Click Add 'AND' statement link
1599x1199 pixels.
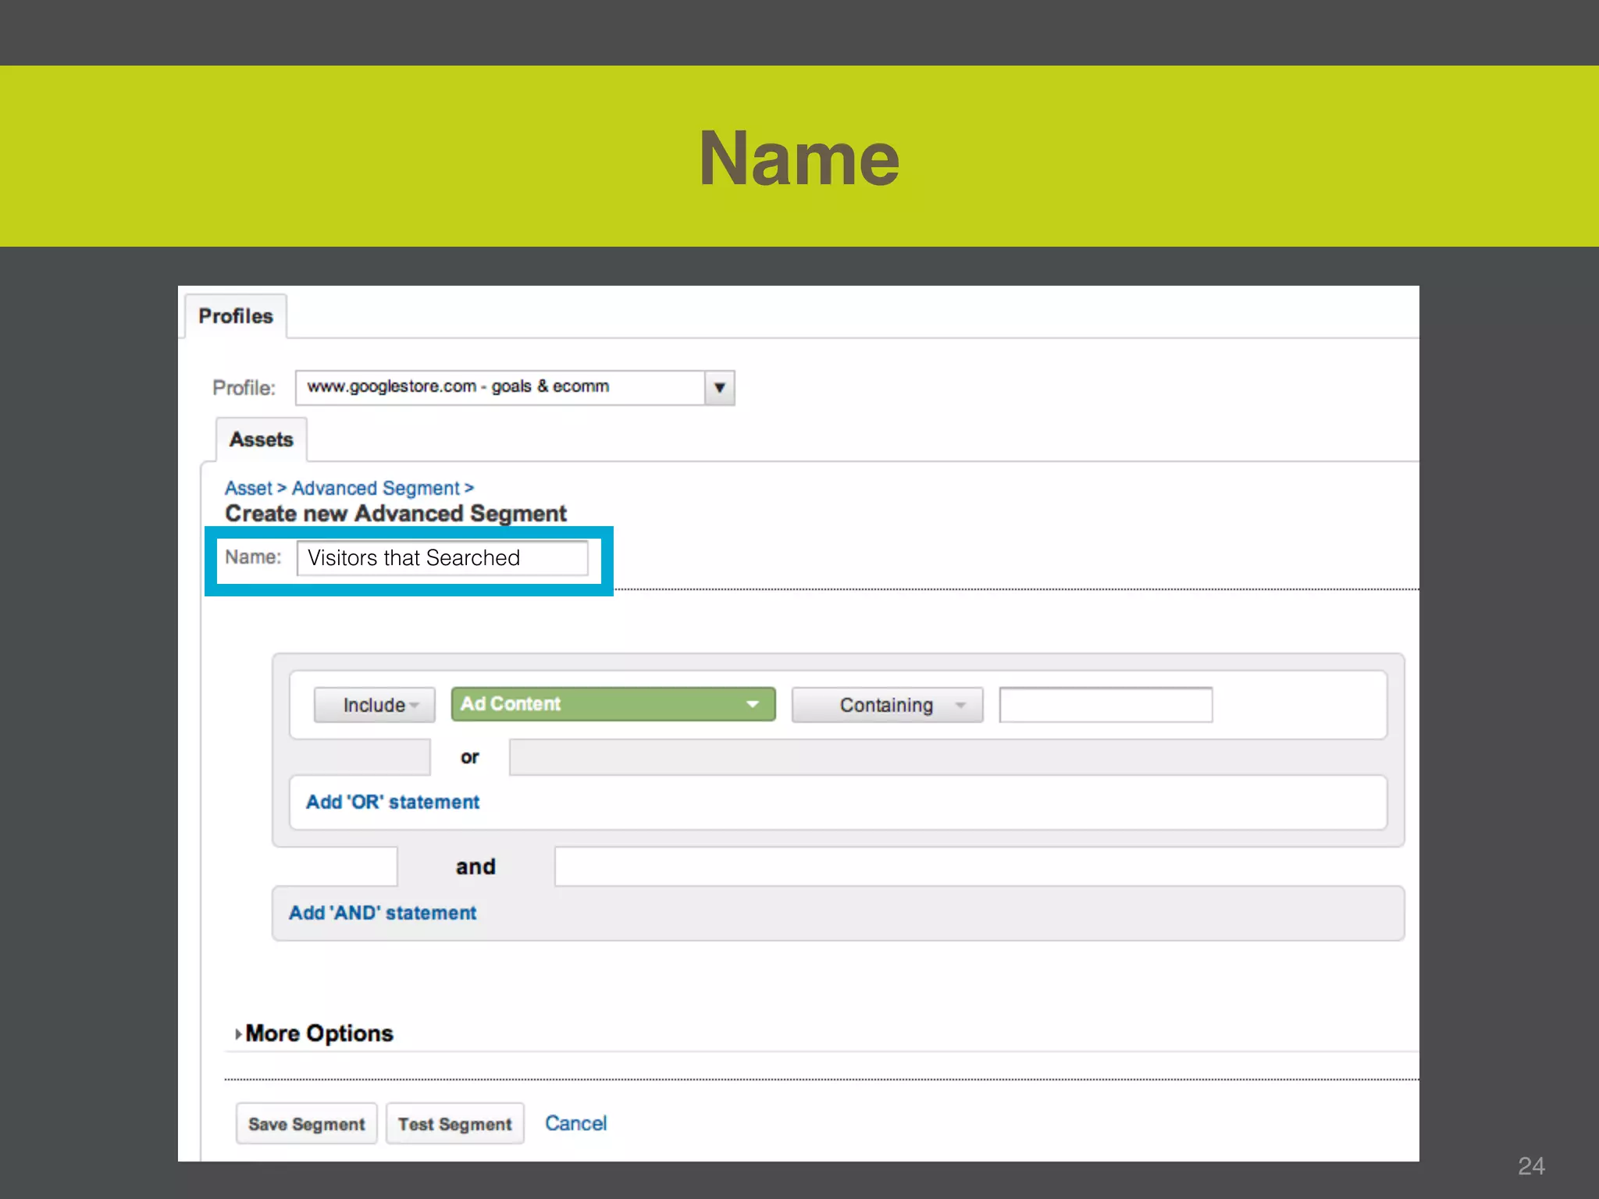click(x=383, y=913)
